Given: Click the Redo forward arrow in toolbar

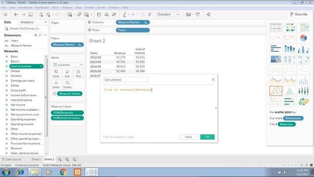Looking at the screenshot, I should tap(23, 14).
